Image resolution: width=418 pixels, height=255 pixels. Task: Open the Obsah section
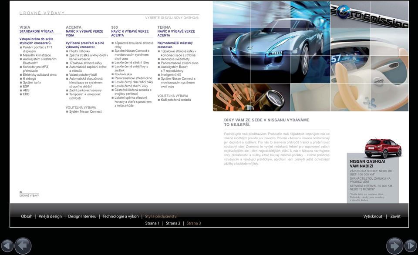(x=27, y=216)
